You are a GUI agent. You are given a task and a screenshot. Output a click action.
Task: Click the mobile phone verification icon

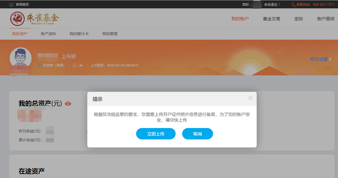pyautogui.click(x=75, y=65)
